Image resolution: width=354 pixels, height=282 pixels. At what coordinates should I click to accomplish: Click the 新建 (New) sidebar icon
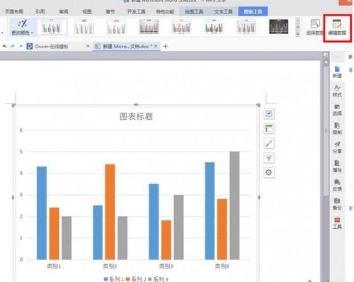[337, 72]
